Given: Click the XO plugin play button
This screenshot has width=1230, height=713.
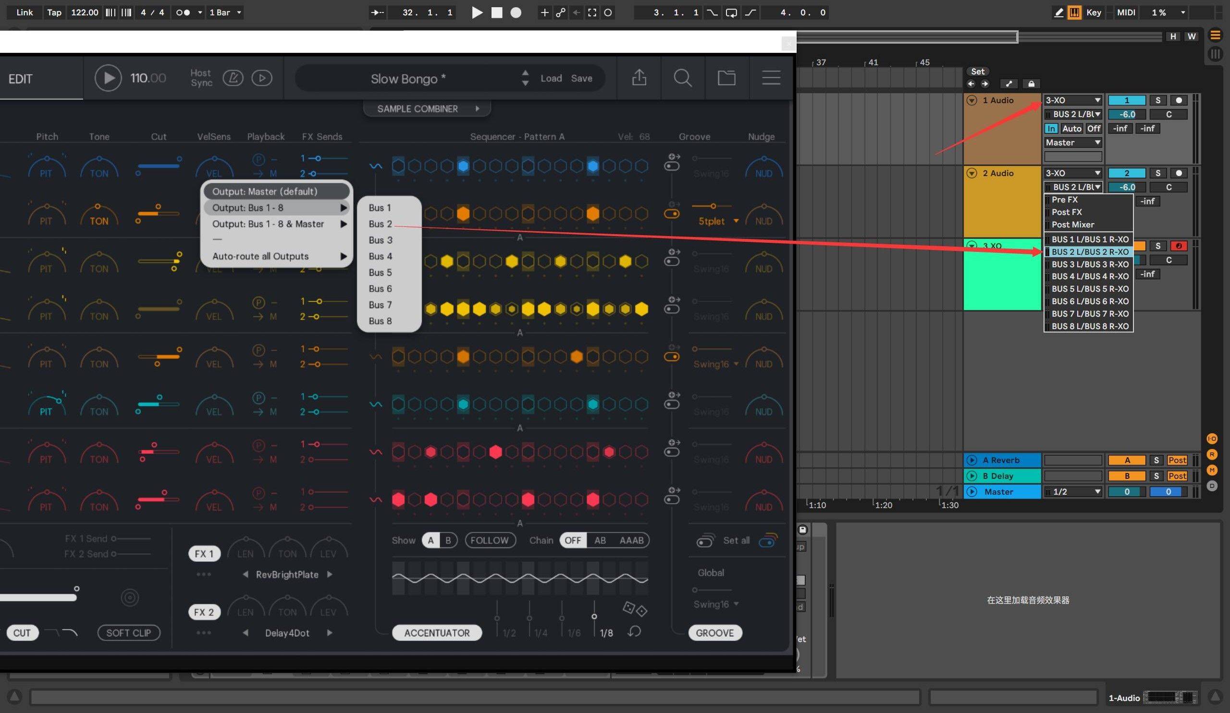Looking at the screenshot, I should tap(108, 78).
